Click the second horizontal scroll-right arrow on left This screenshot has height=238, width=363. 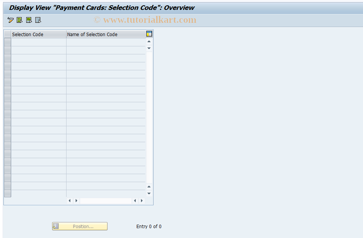point(76,201)
